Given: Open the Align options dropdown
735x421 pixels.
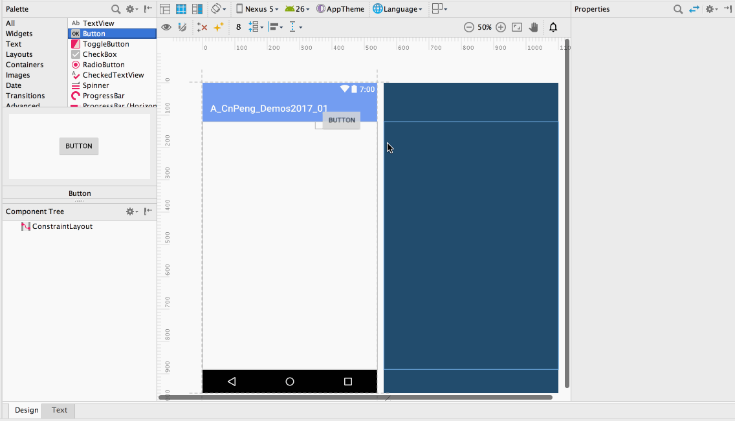Looking at the screenshot, I should tap(276, 27).
